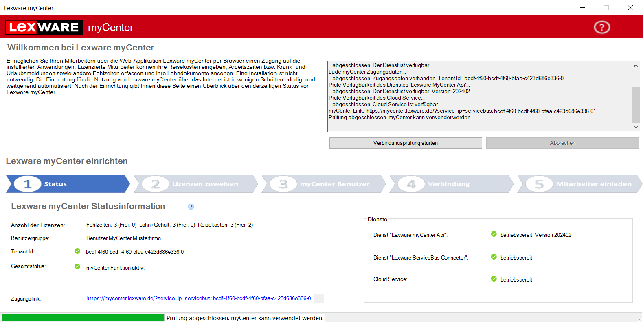Click the log scrollbar up arrow
Image resolution: width=643 pixels, height=323 pixels.
pyautogui.click(x=636, y=65)
